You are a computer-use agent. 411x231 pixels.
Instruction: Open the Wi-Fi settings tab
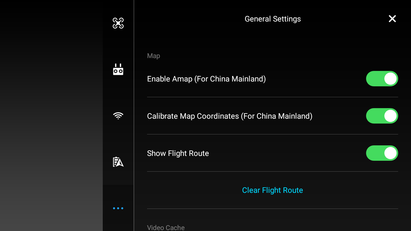(x=118, y=116)
